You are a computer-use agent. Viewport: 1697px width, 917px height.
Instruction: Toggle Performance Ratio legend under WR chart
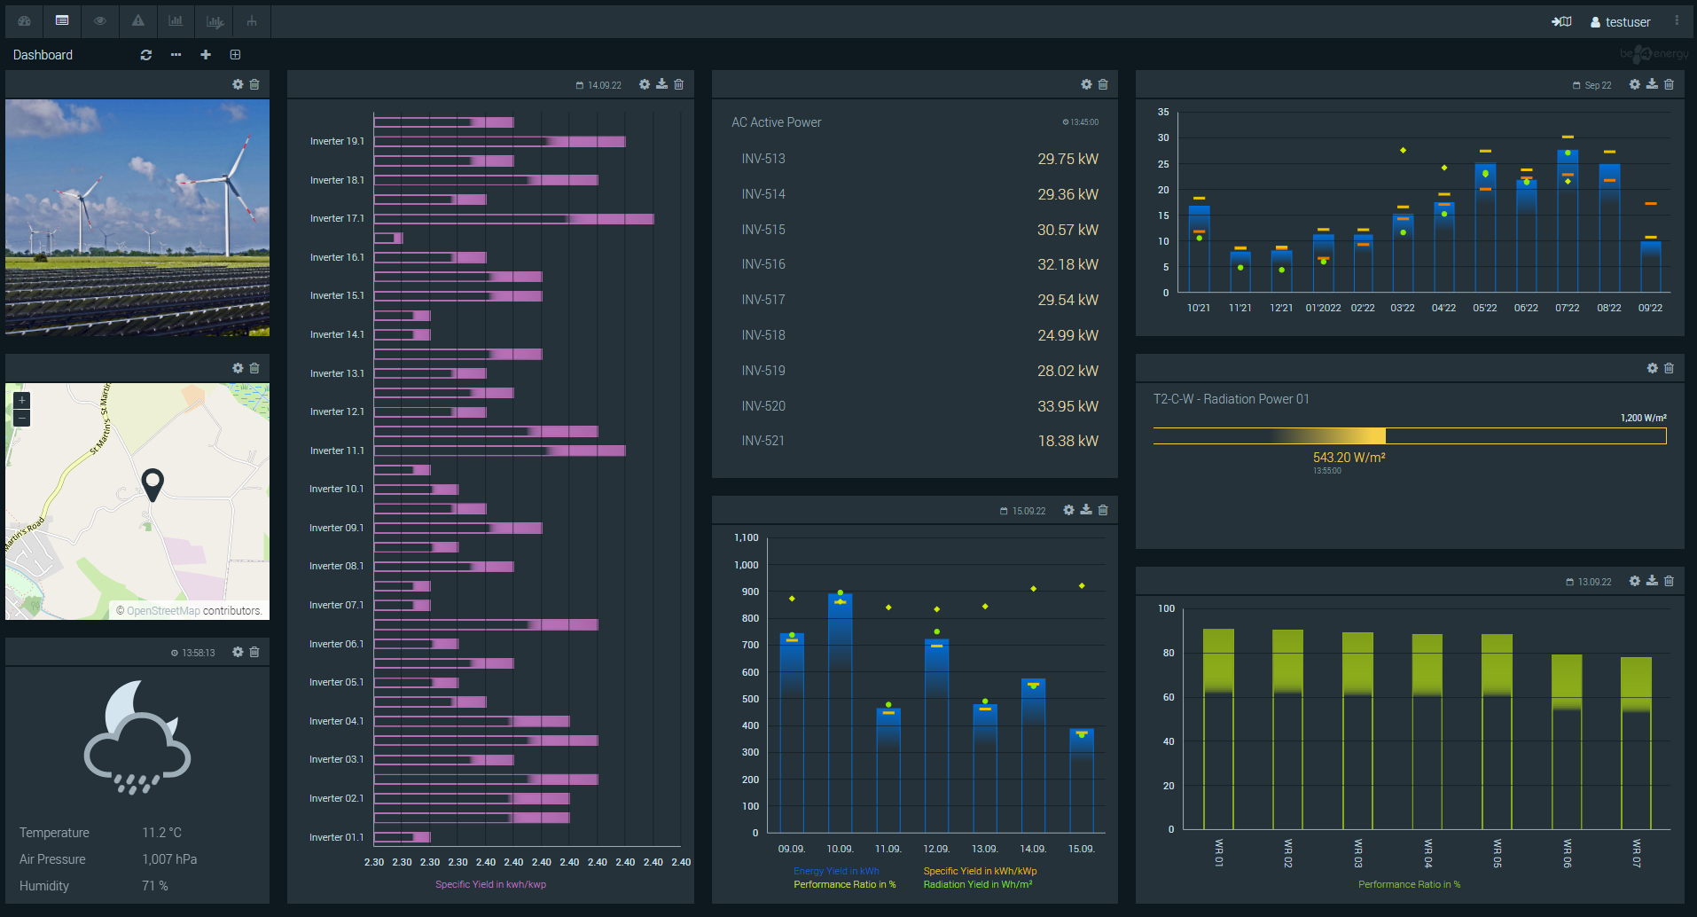pyautogui.click(x=1409, y=884)
